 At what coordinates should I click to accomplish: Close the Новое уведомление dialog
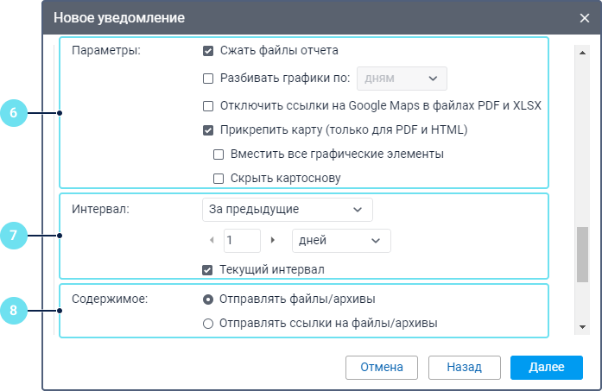click(585, 17)
